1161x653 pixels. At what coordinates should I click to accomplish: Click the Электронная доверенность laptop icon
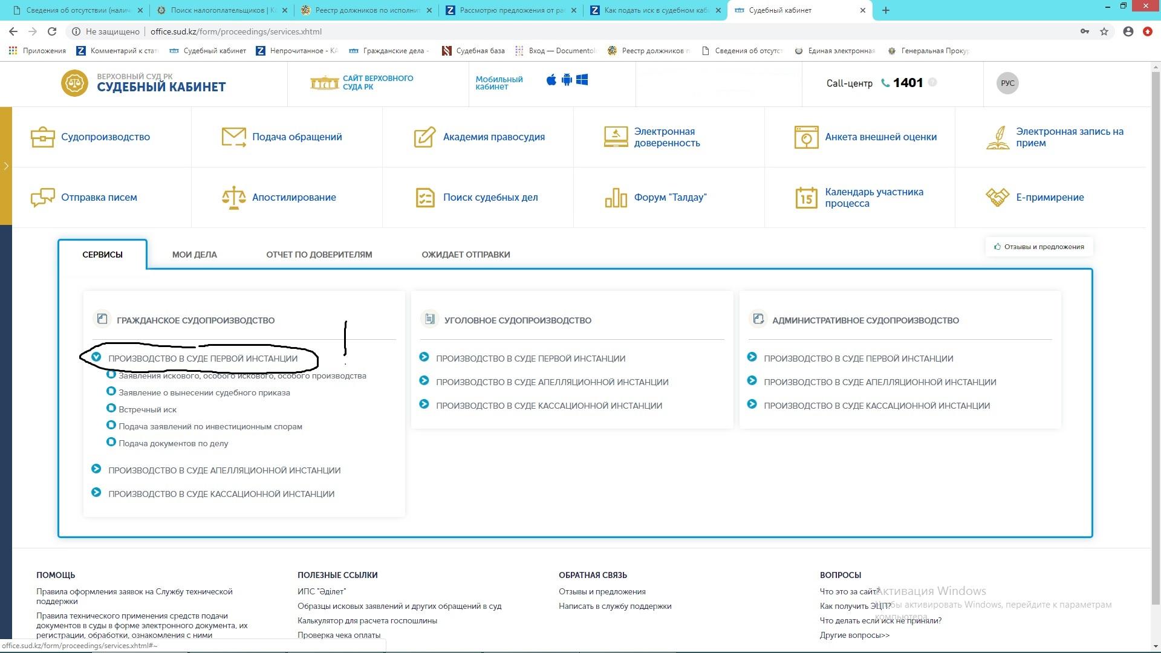click(616, 137)
